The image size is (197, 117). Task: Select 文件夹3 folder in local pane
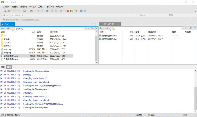pyautogui.click(x=37, y=46)
